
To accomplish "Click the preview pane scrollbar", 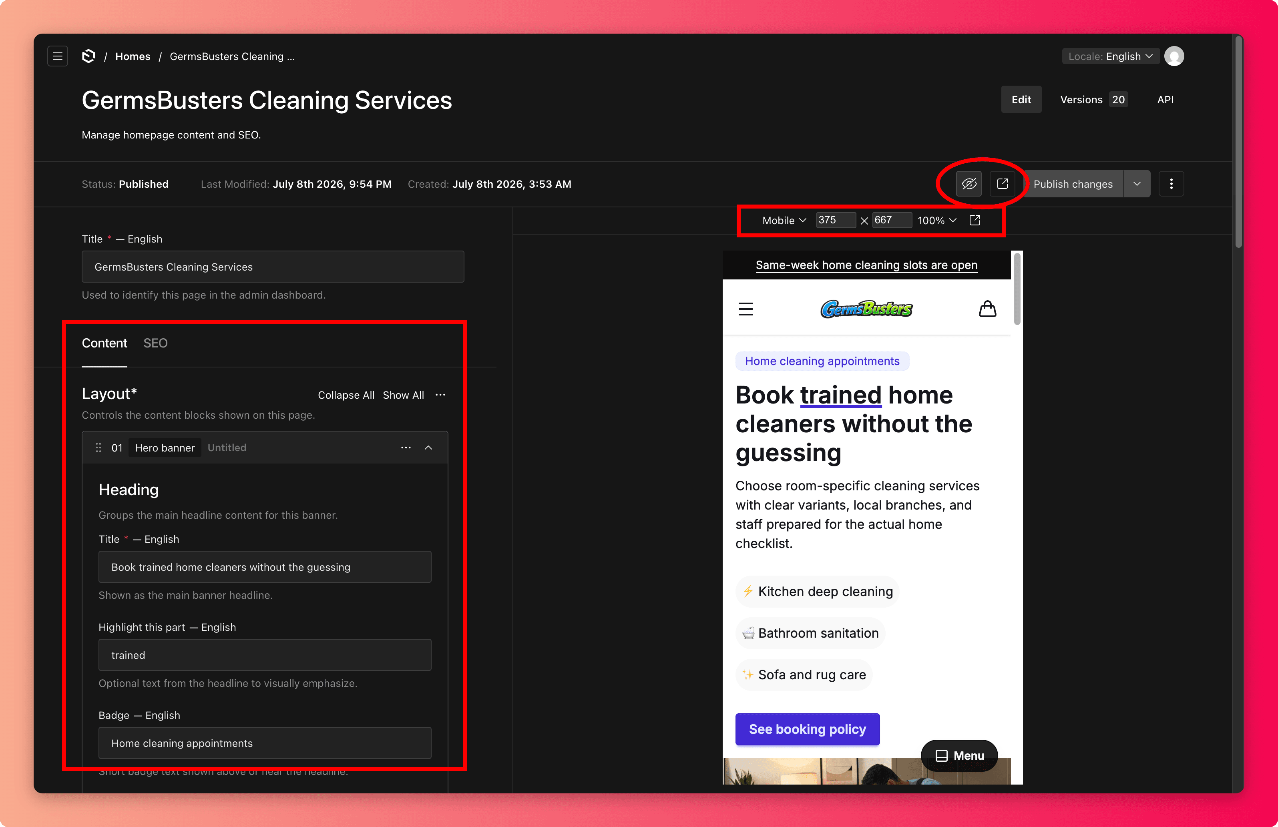I will pos(1017,288).
